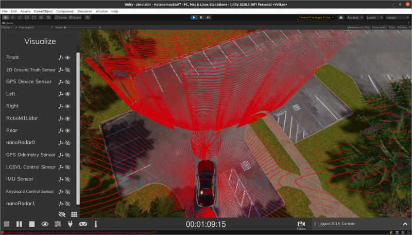412x235 pixels.
Task: Click the Unity editor Step button
Action: point(208,18)
